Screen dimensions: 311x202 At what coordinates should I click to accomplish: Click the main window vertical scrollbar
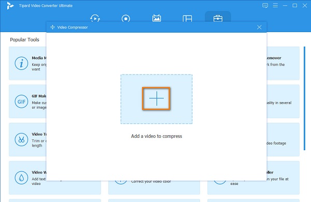304,98
